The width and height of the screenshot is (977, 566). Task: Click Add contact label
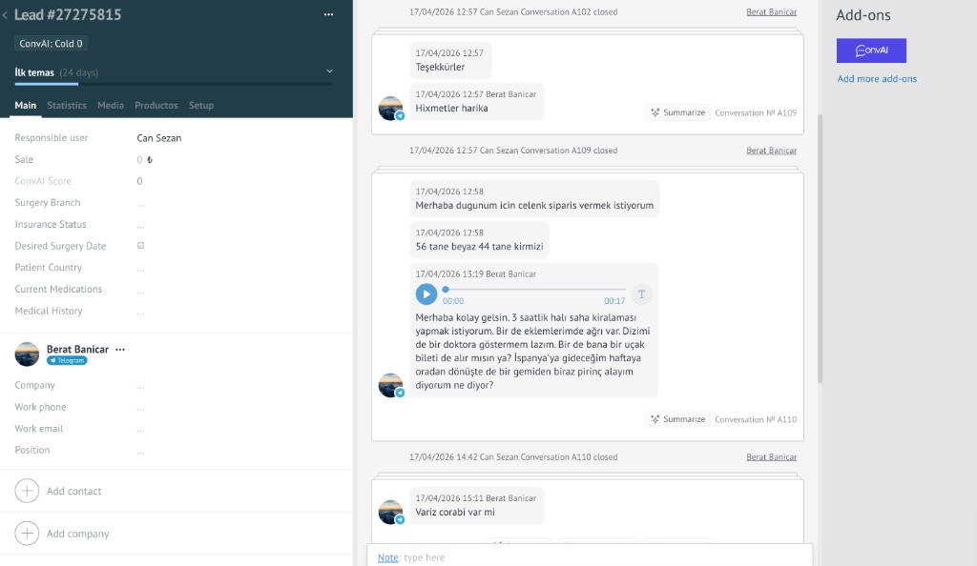(x=73, y=492)
